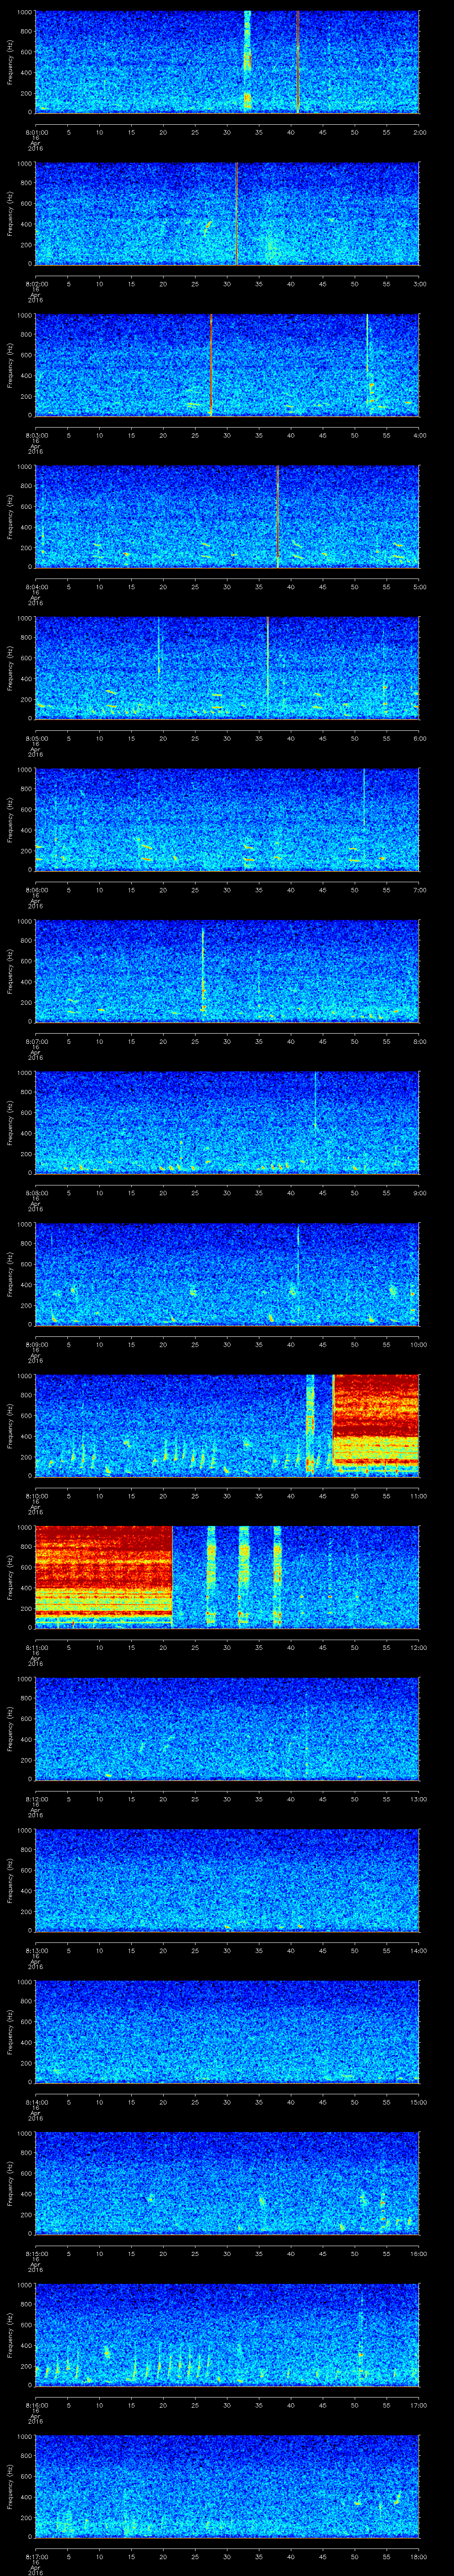This screenshot has width=454, height=2576.
Task: Click the "8:12:00" start time label
Action: [x=36, y=1799]
